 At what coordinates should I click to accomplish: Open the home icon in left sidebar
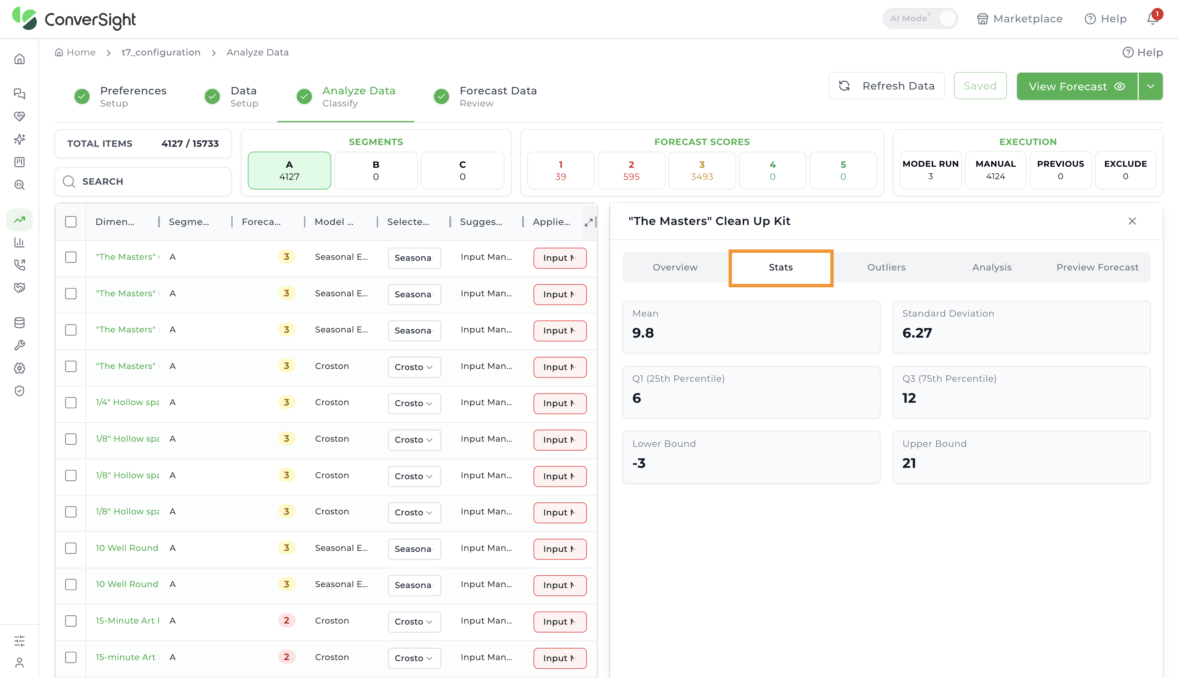click(x=19, y=59)
